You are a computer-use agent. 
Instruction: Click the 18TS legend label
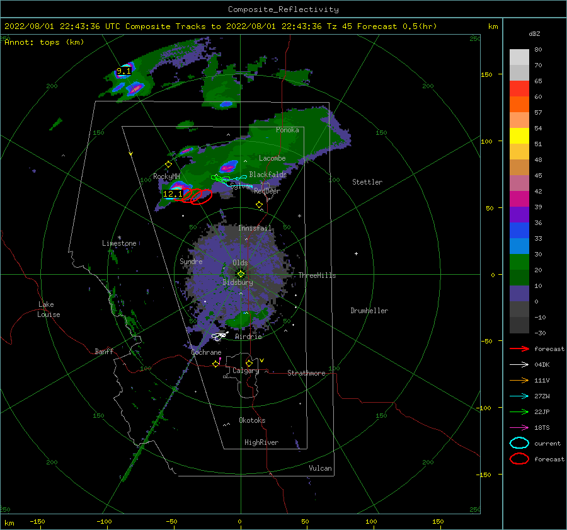(542, 428)
